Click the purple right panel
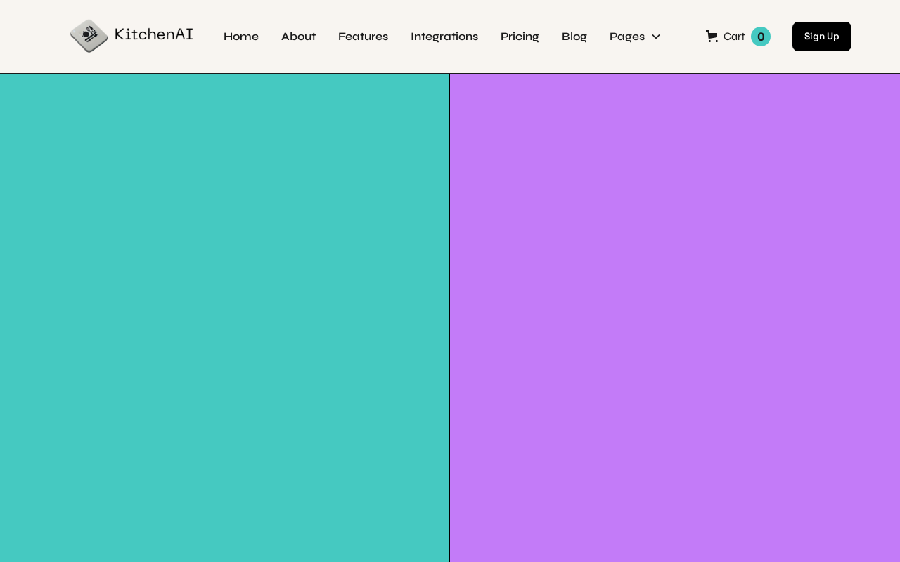900x562 pixels. pyautogui.click(x=675, y=316)
